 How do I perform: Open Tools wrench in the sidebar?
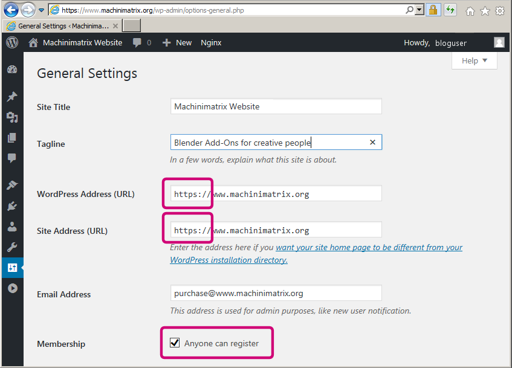pyautogui.click(x=12, y=247)
